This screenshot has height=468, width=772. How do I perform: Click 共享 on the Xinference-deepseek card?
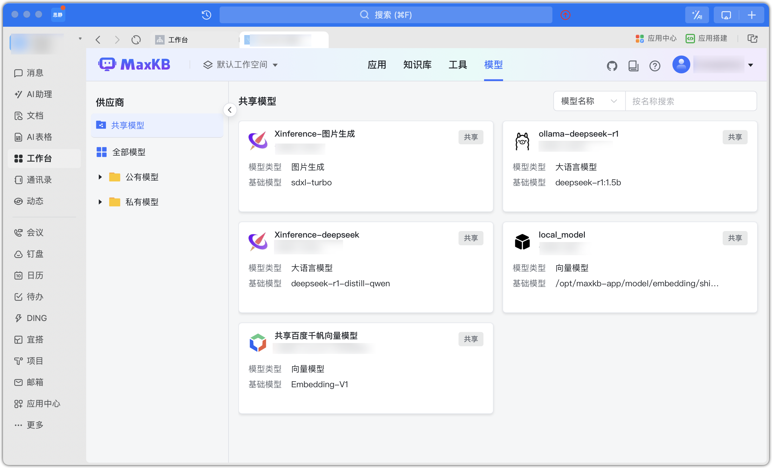coord(471,238)
